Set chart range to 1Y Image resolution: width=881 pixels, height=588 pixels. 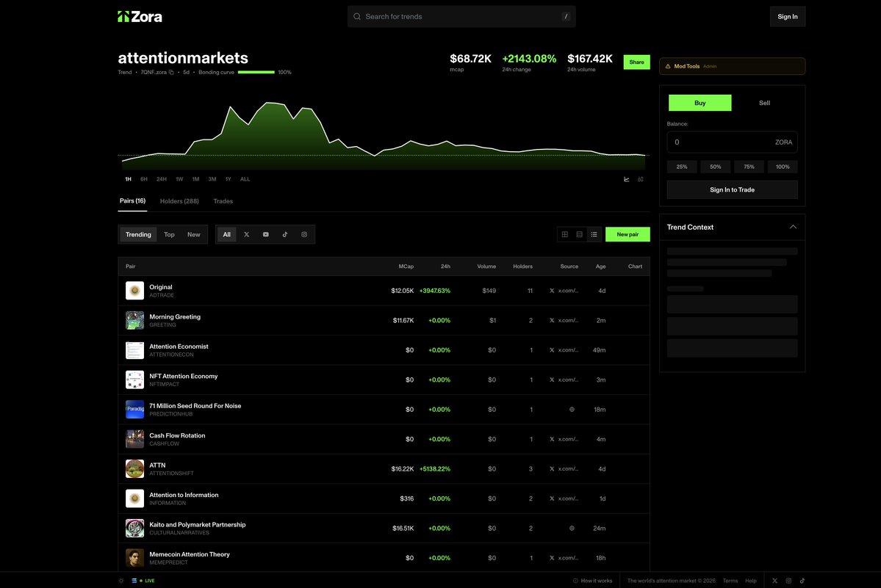228,180
